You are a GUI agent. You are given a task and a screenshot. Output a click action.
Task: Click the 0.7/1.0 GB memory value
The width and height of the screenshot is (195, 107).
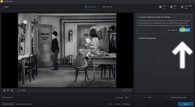[188, 6]
